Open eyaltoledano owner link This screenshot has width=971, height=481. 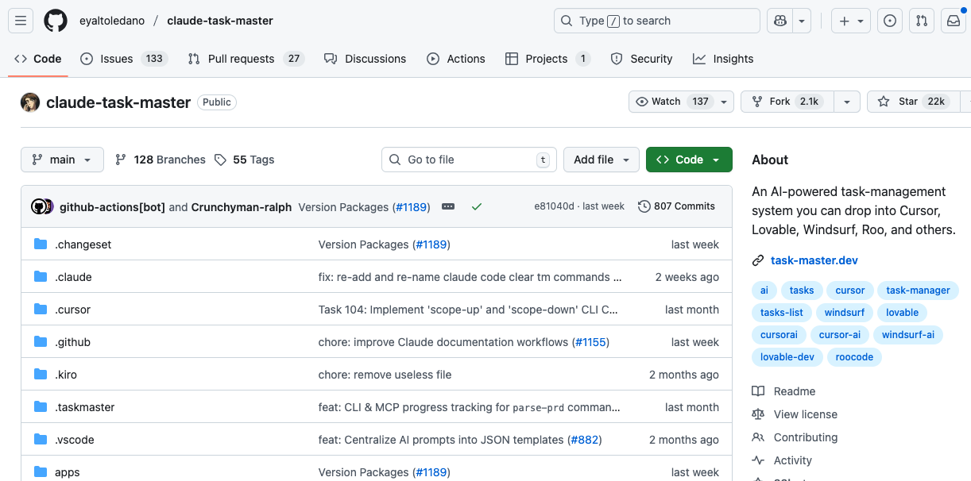112,21
